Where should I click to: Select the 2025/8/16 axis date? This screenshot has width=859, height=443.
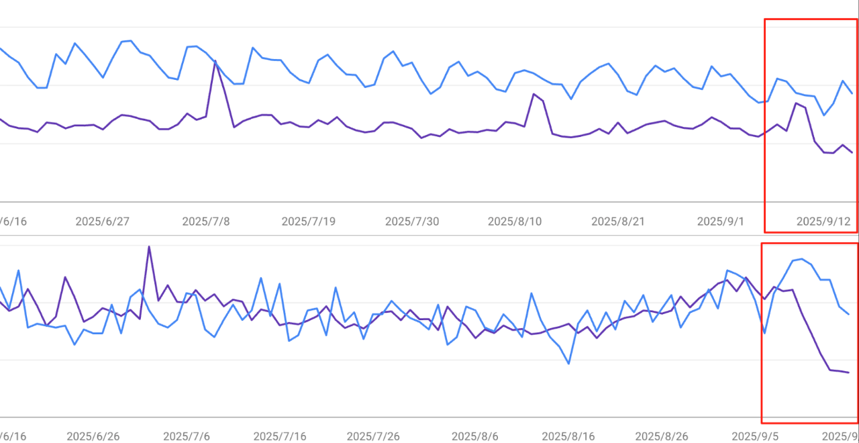pyautogui.click(x=568, y=436)
